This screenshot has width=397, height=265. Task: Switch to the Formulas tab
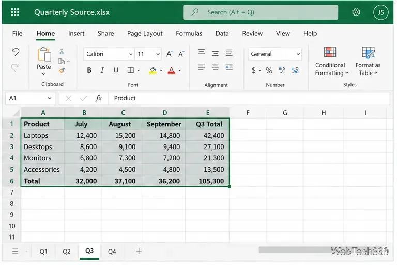click(x=189, y=33)
